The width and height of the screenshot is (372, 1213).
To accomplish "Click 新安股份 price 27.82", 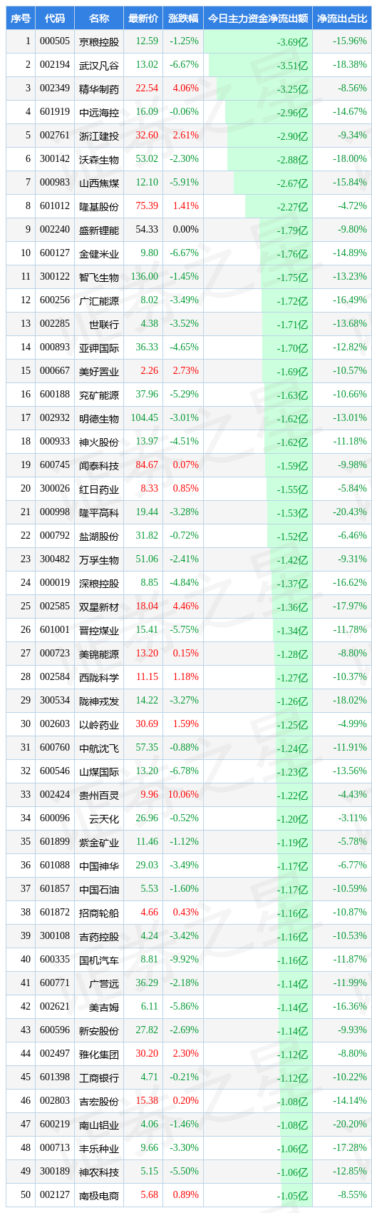I will coord(147,1030).
